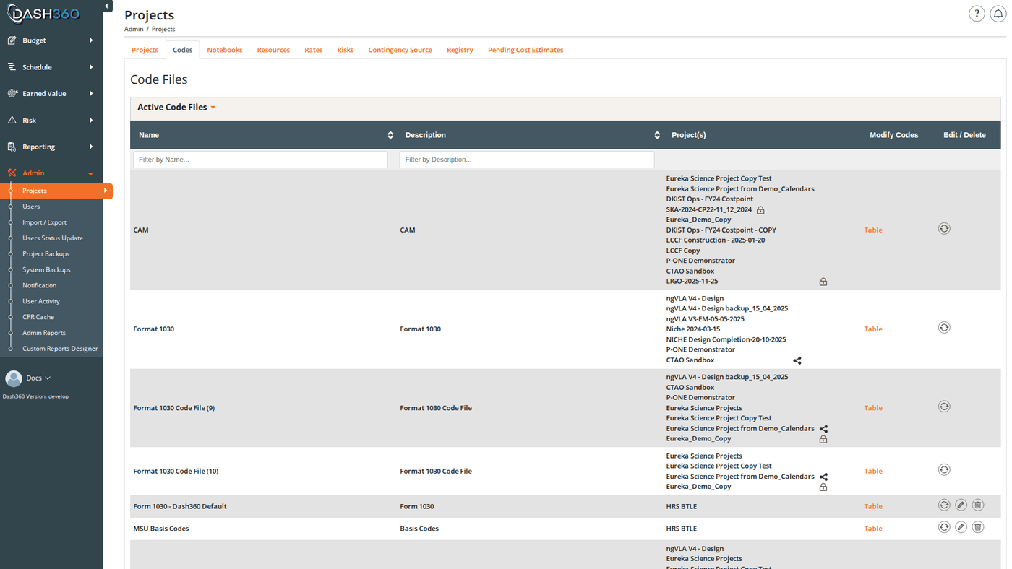Click the lock icon beside LIGO-2025-11-25
Image resolution: width=1012 pixels, height=569 pixels.
click(x=823, y=282)
